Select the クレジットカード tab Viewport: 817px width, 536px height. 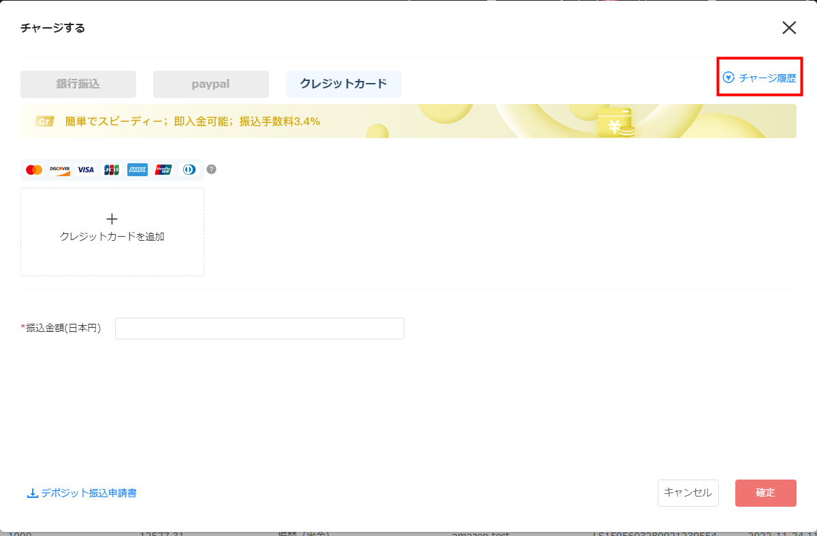pyautogui.click(x=344, y=84)
